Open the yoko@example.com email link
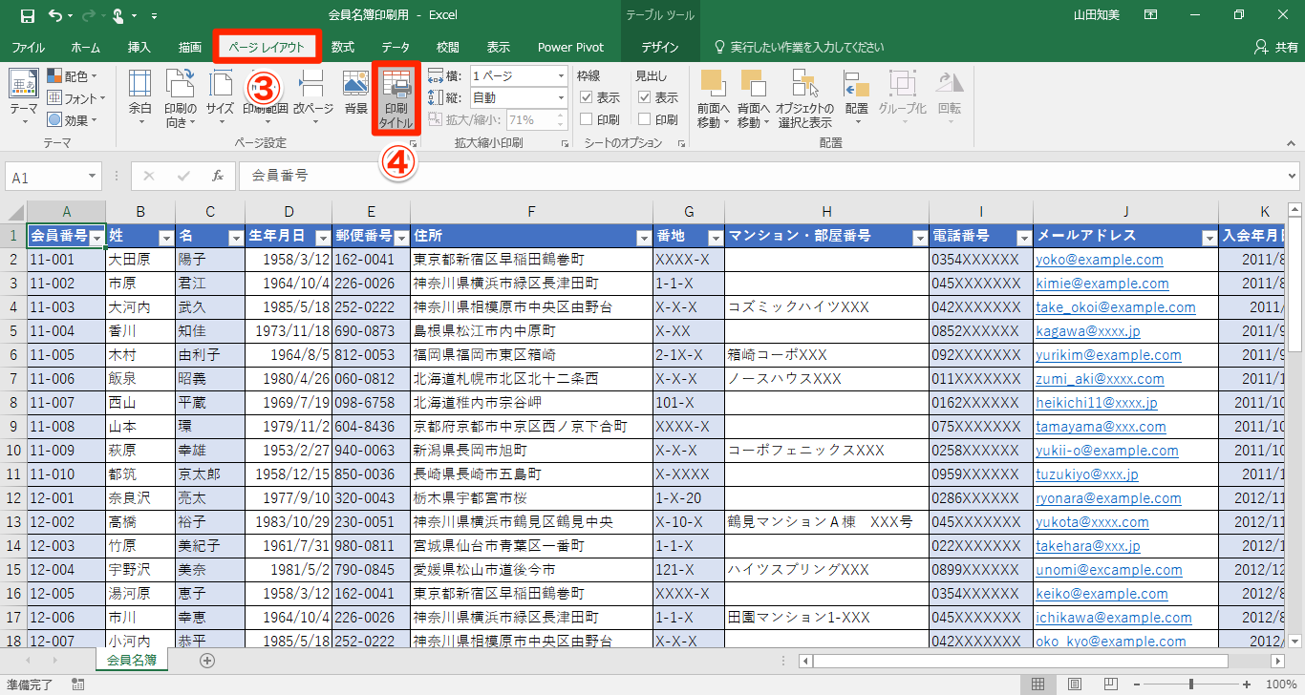The width and height of the screenshot is (1305, 695). tap(1100, 260)
